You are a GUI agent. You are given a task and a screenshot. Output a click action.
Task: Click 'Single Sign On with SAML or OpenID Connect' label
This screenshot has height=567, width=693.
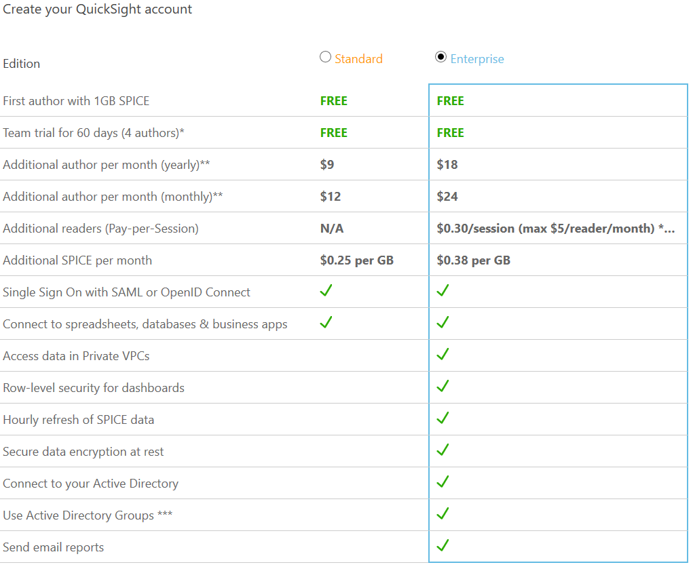click(126, 292)
